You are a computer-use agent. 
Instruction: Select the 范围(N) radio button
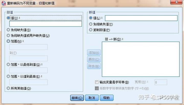point(8,41)
